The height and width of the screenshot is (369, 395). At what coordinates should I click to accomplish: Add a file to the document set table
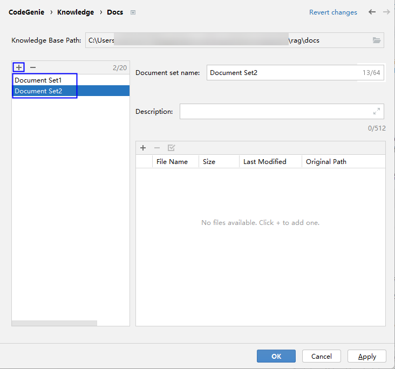[x=143, y=148]
